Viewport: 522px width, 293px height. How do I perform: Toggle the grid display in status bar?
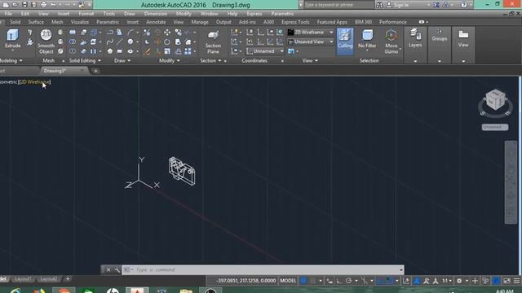(x=303, y=281)
